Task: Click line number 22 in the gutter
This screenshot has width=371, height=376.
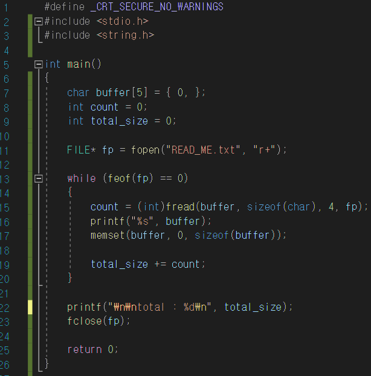Action: coord(5,308)
